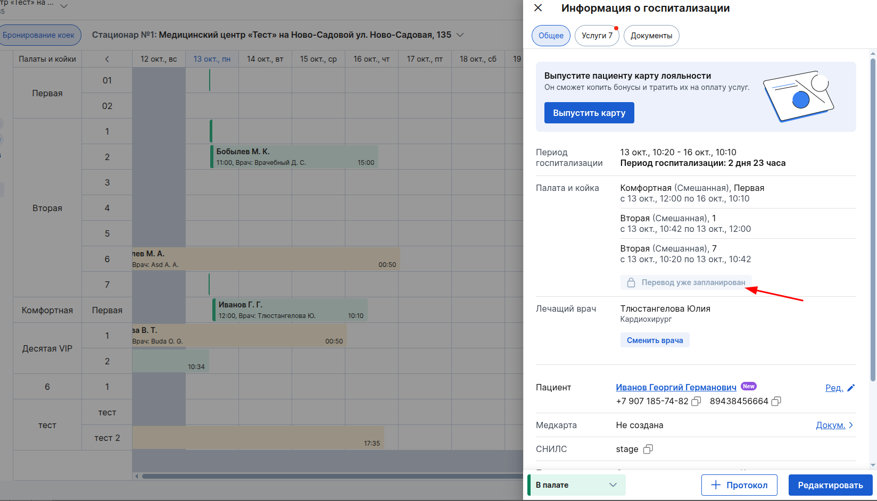Copy the СНИЛС value icon
This screenshot has width=877, height=501.
point(648,449)
